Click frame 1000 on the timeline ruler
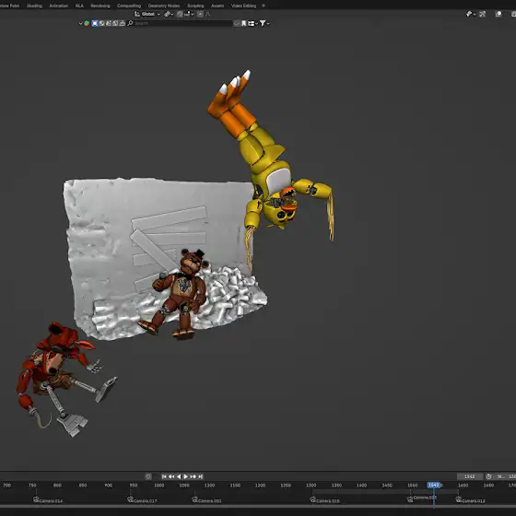Viewport: 516px width, 516px height. pos(158,485)
